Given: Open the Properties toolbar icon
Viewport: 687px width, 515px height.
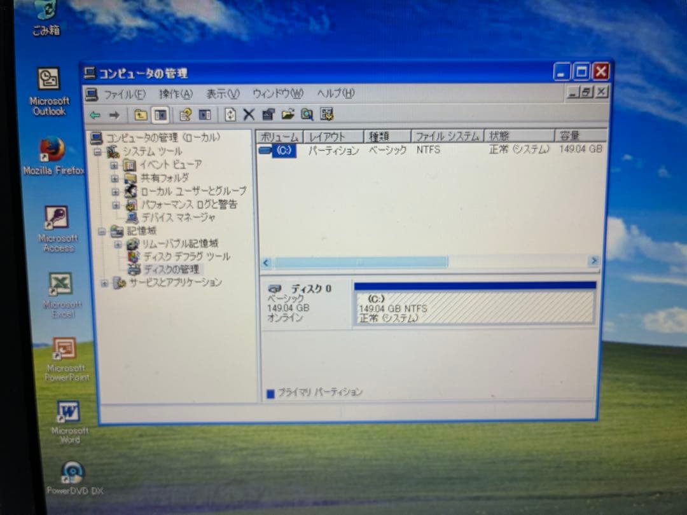Looking at the screenshot, I should (x=268, y=114).
